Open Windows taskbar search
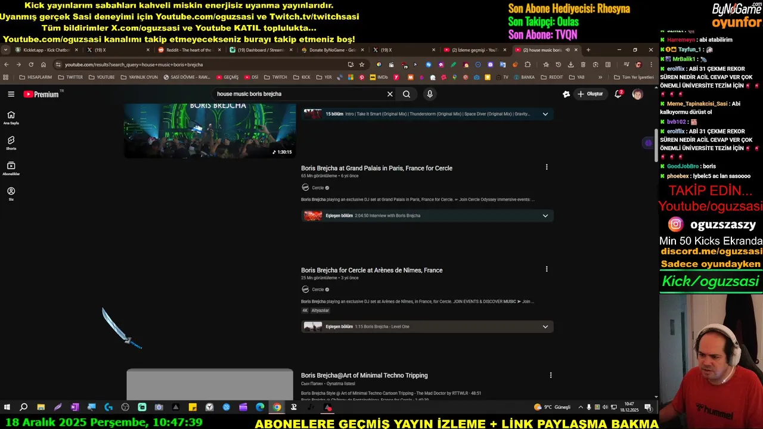 (24, 408)
